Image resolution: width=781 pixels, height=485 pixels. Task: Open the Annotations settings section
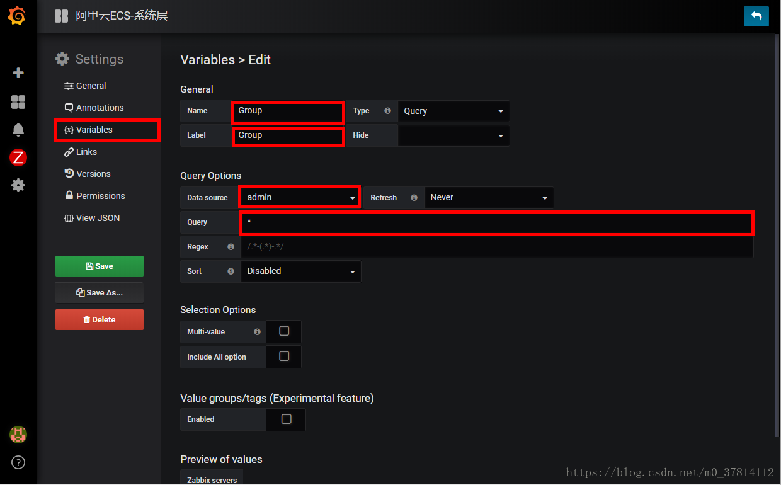coord(94,108)
